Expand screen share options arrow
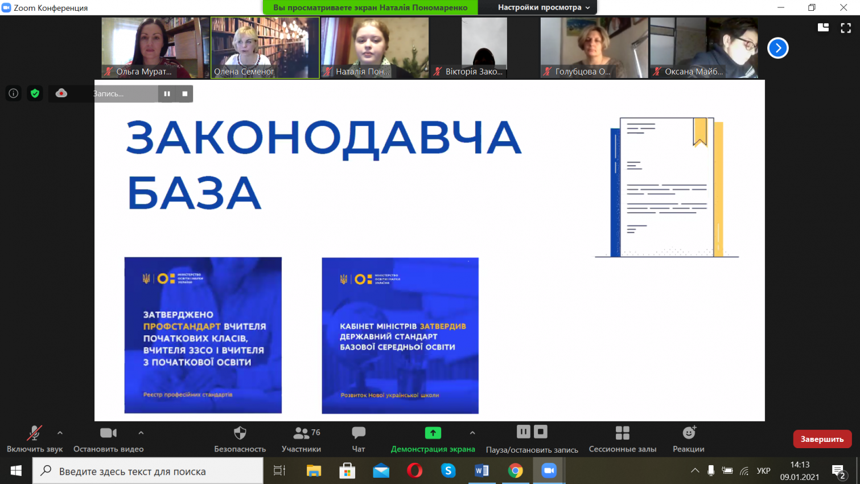This screenshot has height=484, width=860. pyautogui.click(x=472, y=433)
